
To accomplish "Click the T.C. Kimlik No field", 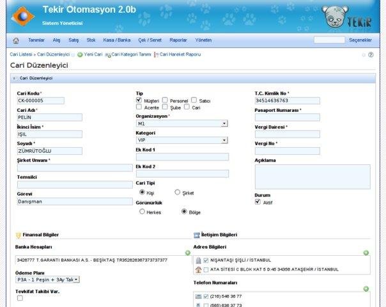I will pos(288,100).
